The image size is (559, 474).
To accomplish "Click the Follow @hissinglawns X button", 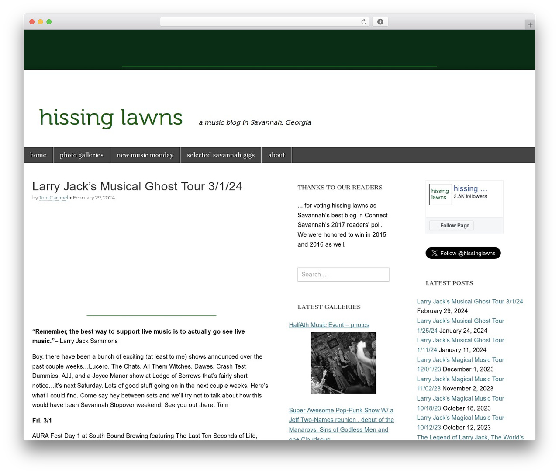I will pyautogui.click(x=463, y=253).
